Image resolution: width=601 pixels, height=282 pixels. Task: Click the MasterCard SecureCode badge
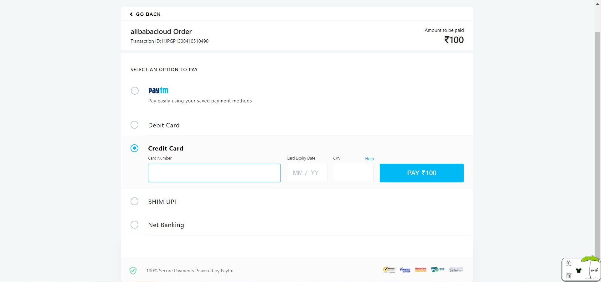421,270
